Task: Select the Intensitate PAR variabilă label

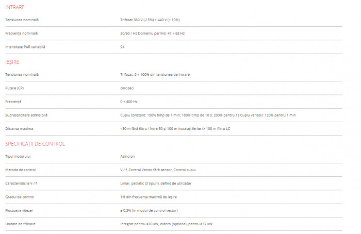Action: (25, 47)
